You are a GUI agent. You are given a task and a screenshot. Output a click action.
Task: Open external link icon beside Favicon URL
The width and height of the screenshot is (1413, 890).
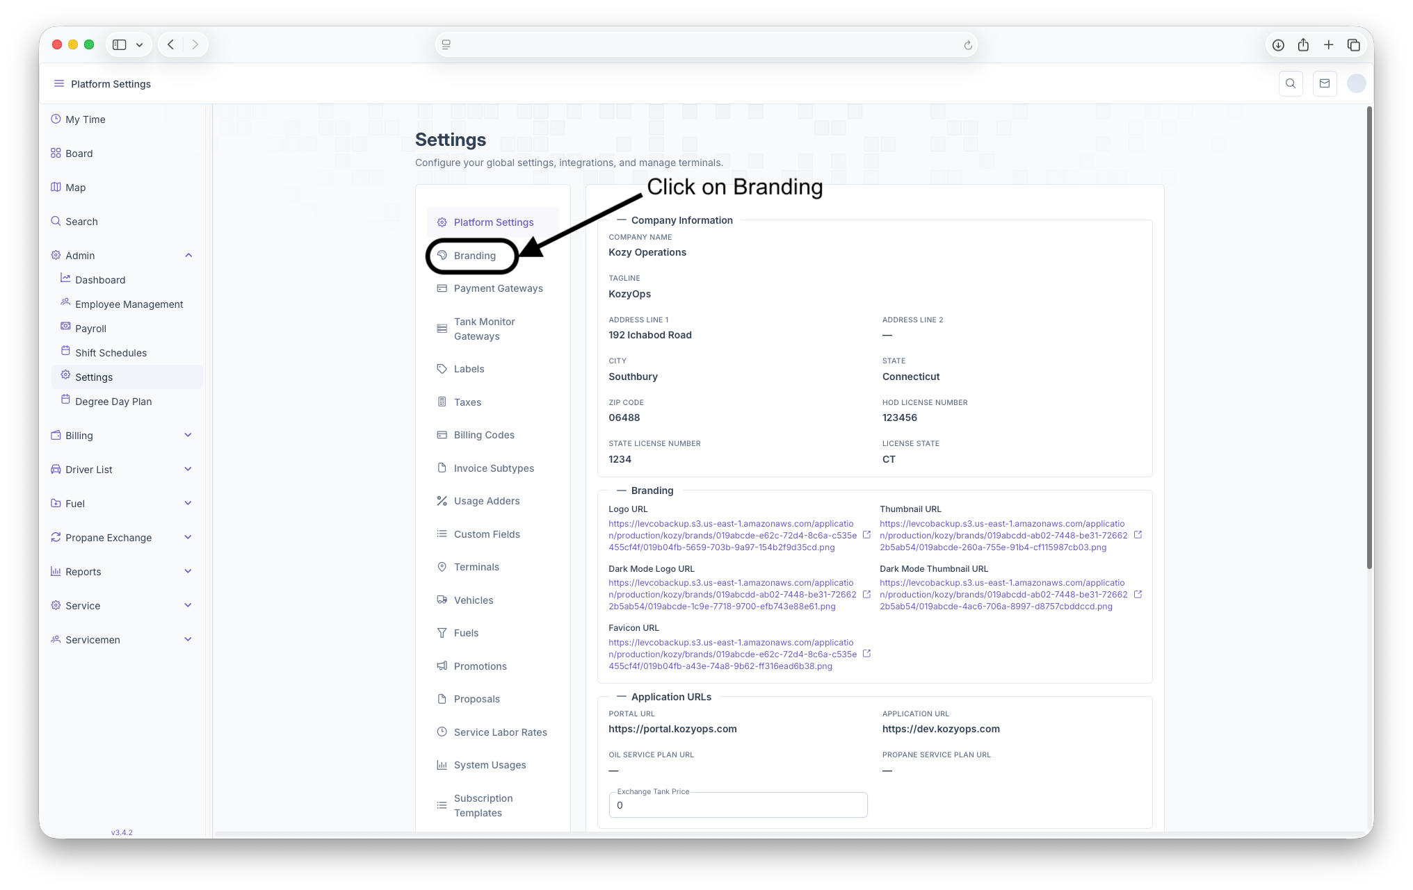[866, 654]
